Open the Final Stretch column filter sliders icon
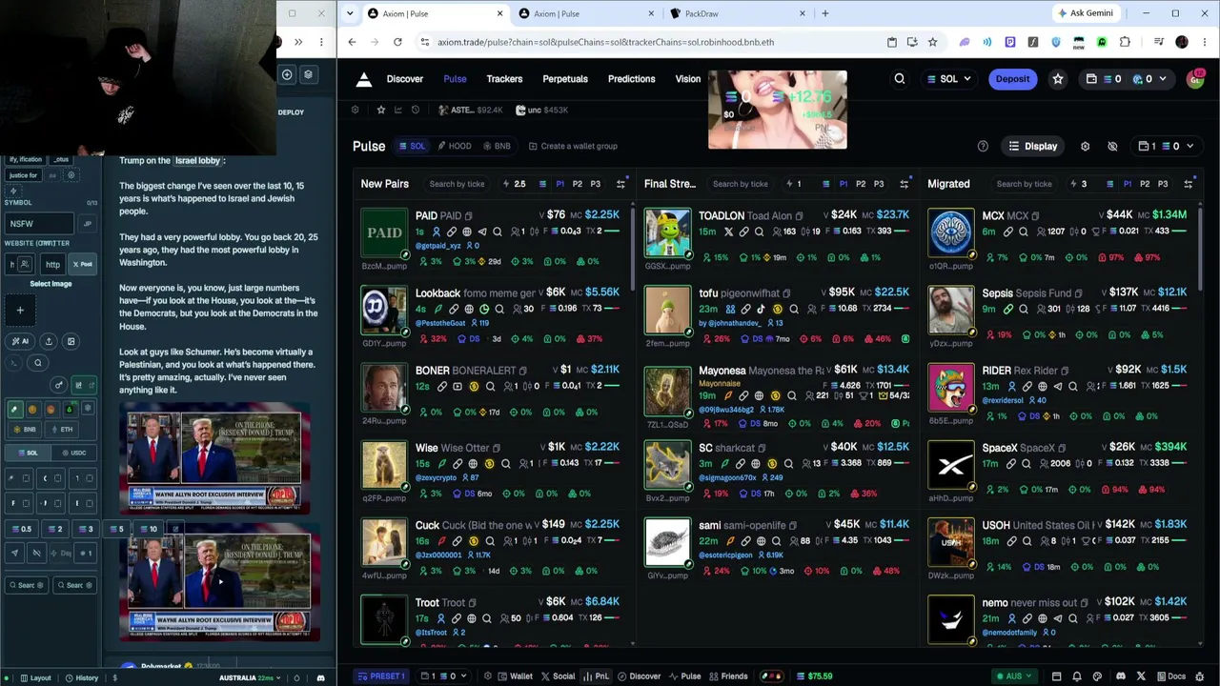This screenshot has width=1220, height=686. tap(904, 184)
